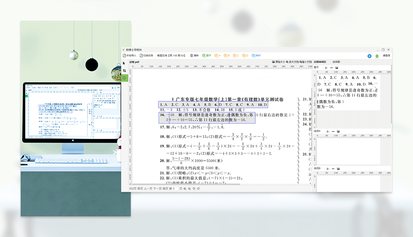Viewport: 413px width, 237px height.
Task: Click scissors icon in 题干 panel
Action: [x=326, y=68]
